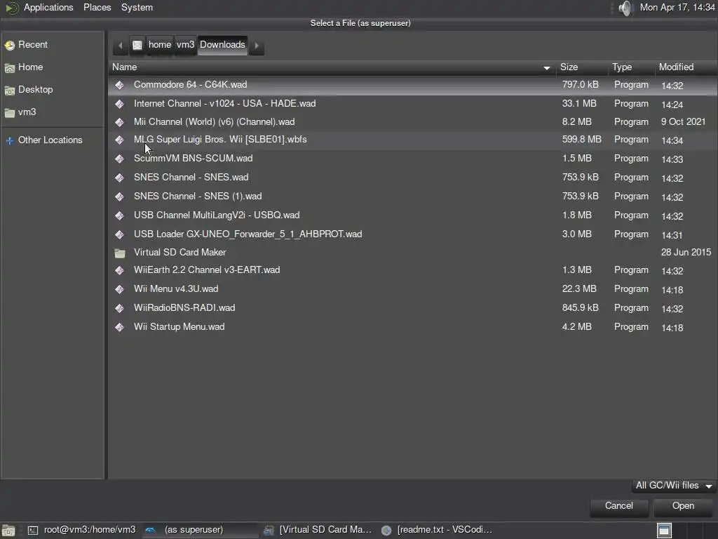Image resolution: width=718 pixels, height=539 pixels.
Task: Click the vm3 folder icon in the sidebar
Action: [10, 113]
